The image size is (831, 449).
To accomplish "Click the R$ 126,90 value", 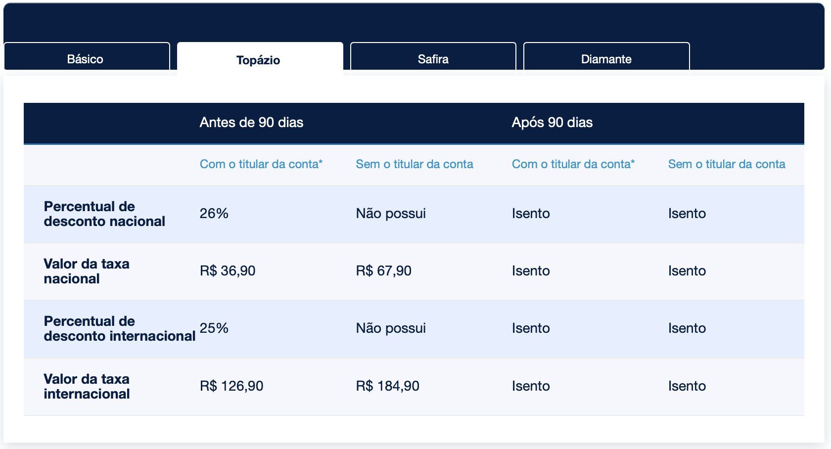I will 231,386.
